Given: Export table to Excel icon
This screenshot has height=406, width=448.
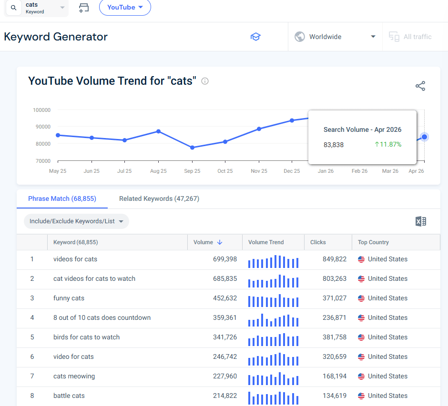Looking at the screenshot, I should click(420, 221).
